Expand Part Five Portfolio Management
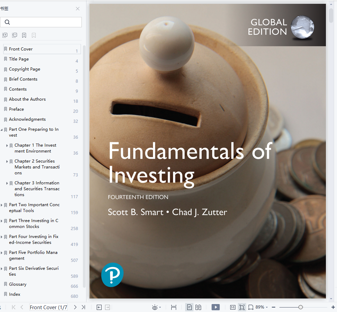Image resolution: width=337 pixels, height=312 pixels. pos(1,253)
